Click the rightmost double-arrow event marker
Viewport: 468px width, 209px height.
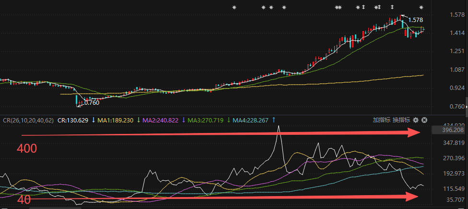392,7
